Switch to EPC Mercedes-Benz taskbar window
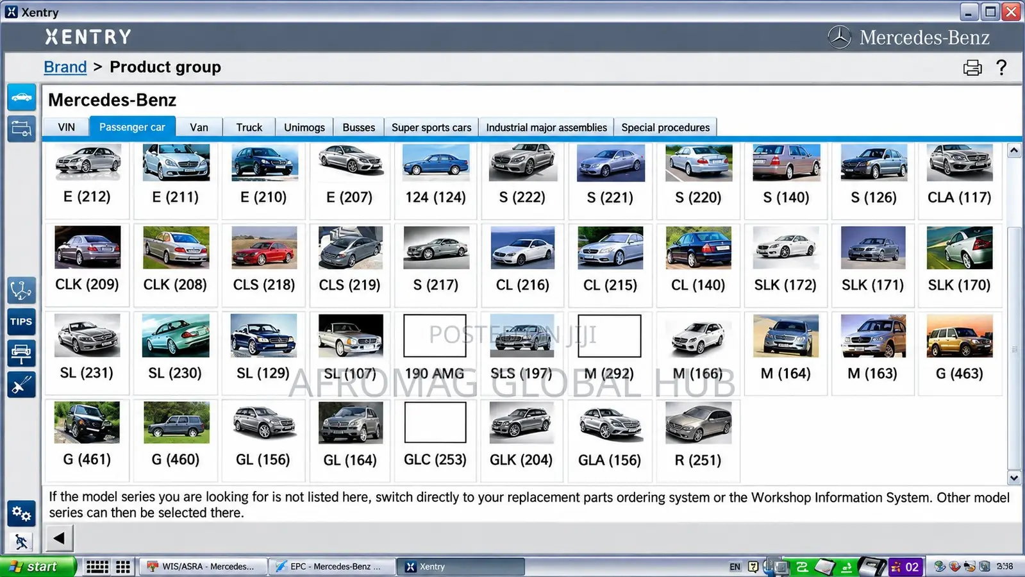The width and height of the screenshot is (1025, 577). coord(331,567)
